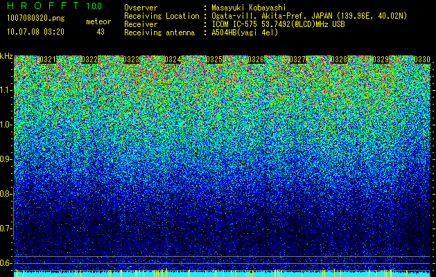The height and width of the screenshot is (277, 436).
Task: Click the date stamp 10.07.08 03:20
Action: click(35, 32)
